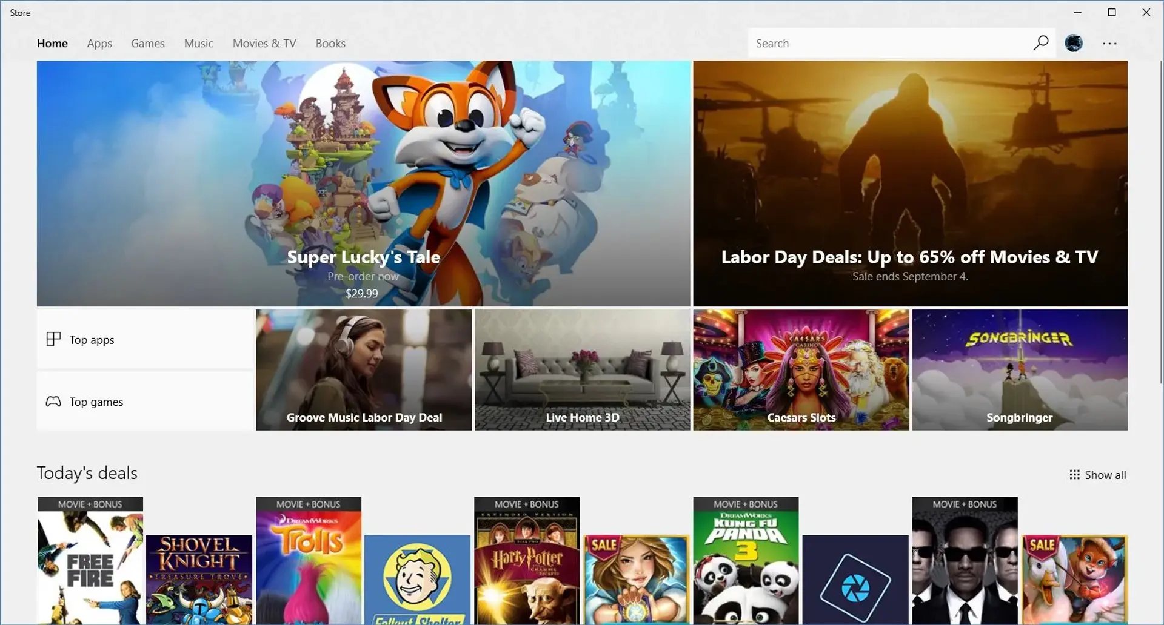
Task: Open the Harry Potter movie poster
Action: (x=527, y=561)
